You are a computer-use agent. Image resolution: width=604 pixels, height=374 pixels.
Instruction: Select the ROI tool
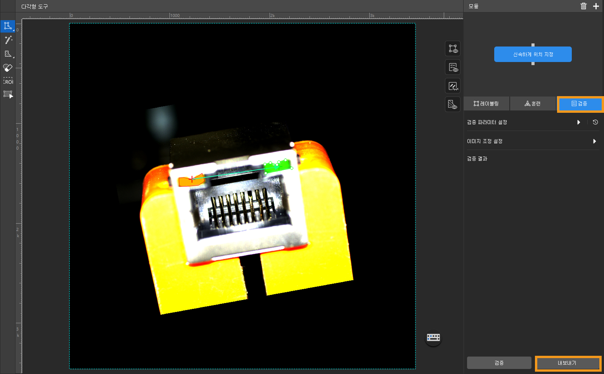8,81
